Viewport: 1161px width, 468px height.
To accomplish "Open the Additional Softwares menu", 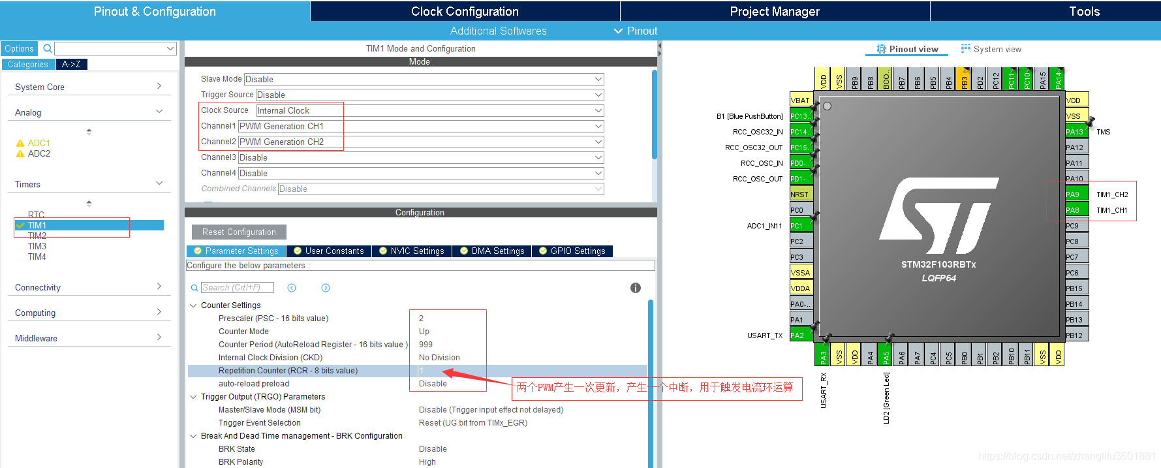I will 499,31.
